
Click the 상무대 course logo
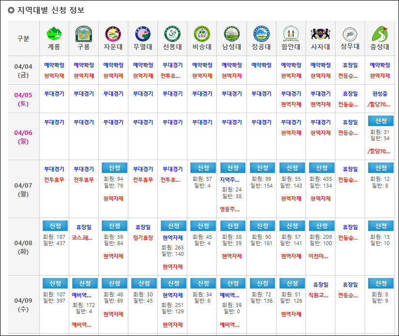350,34
